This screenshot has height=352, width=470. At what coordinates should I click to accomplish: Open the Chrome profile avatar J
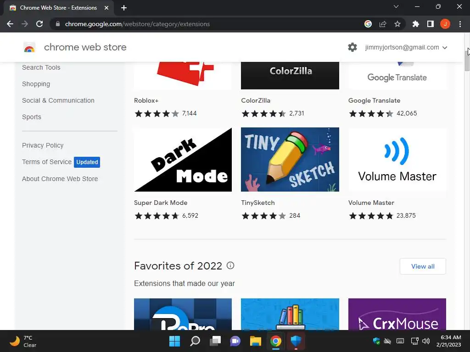pyautogui.click(x=445, y=24)
